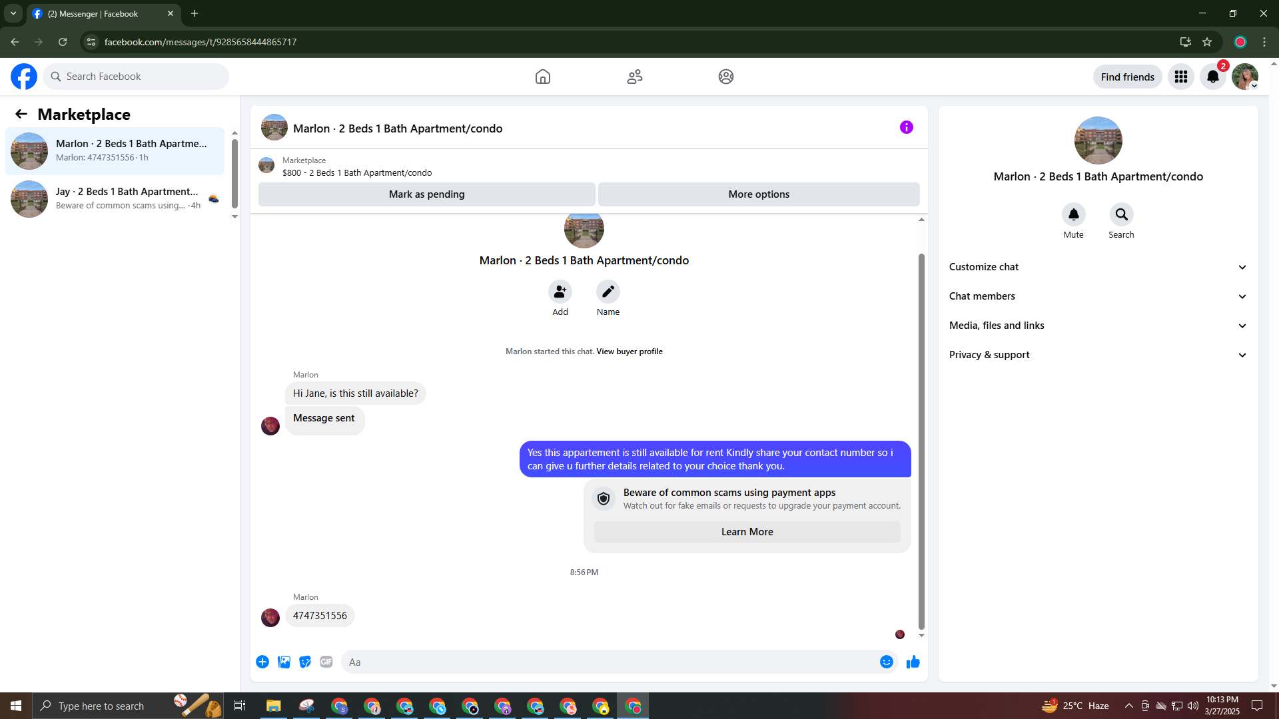Click More options button
The image size is (1279, 719).
[x=759, y=194]
